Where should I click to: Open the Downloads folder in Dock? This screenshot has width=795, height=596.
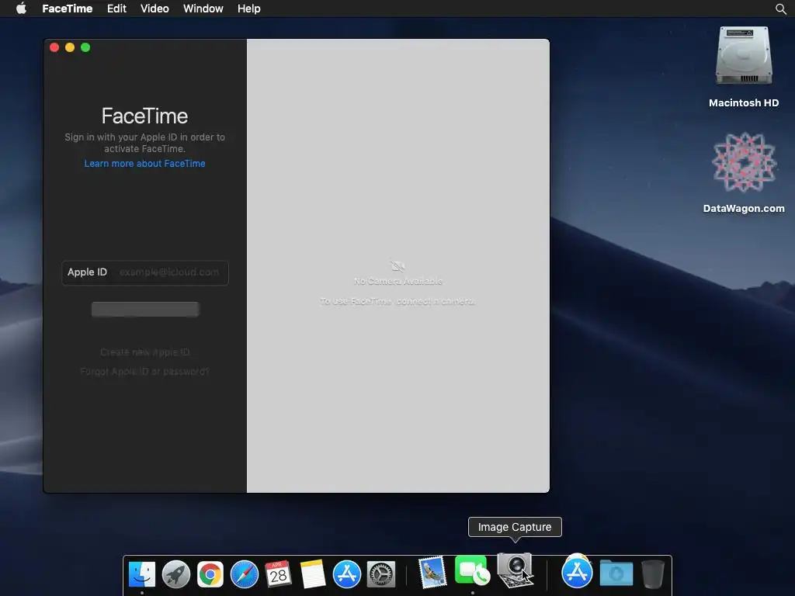click(616, 573)
